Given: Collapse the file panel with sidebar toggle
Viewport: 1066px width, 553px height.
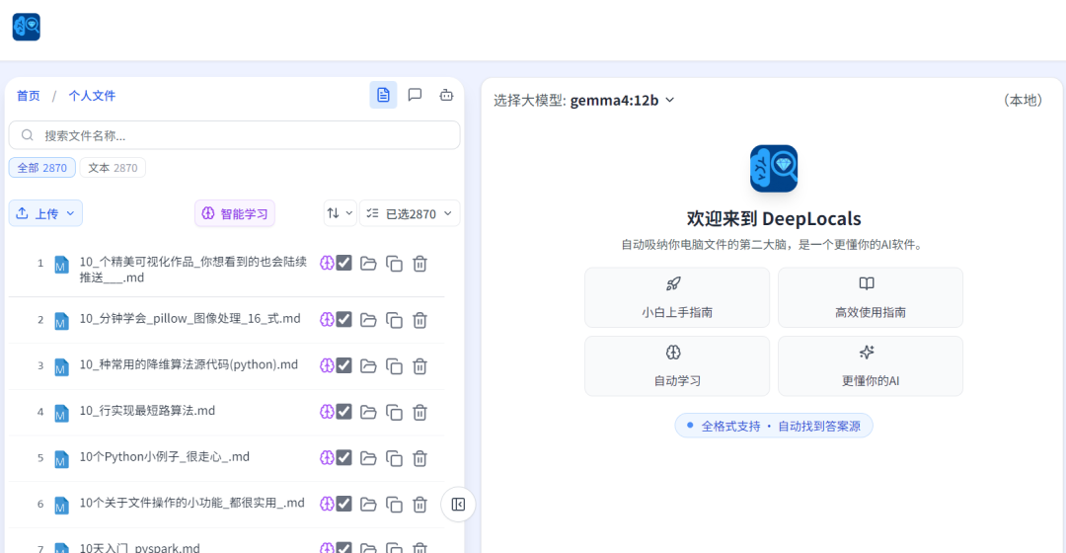Looking at the screenshot, I should (x=458, y=504).
